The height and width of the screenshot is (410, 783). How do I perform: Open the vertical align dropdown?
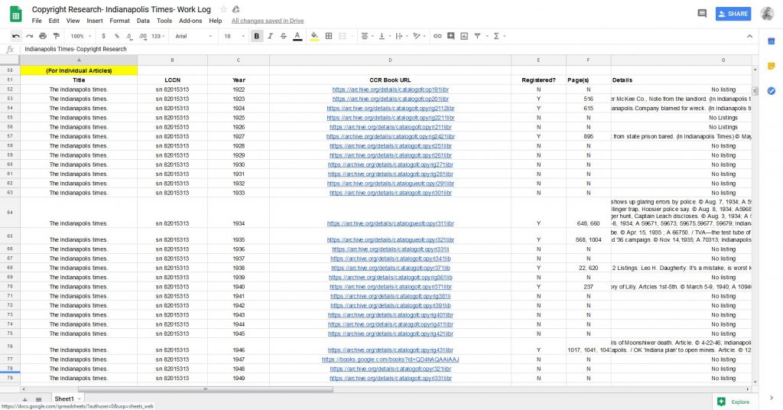[384, 36]
